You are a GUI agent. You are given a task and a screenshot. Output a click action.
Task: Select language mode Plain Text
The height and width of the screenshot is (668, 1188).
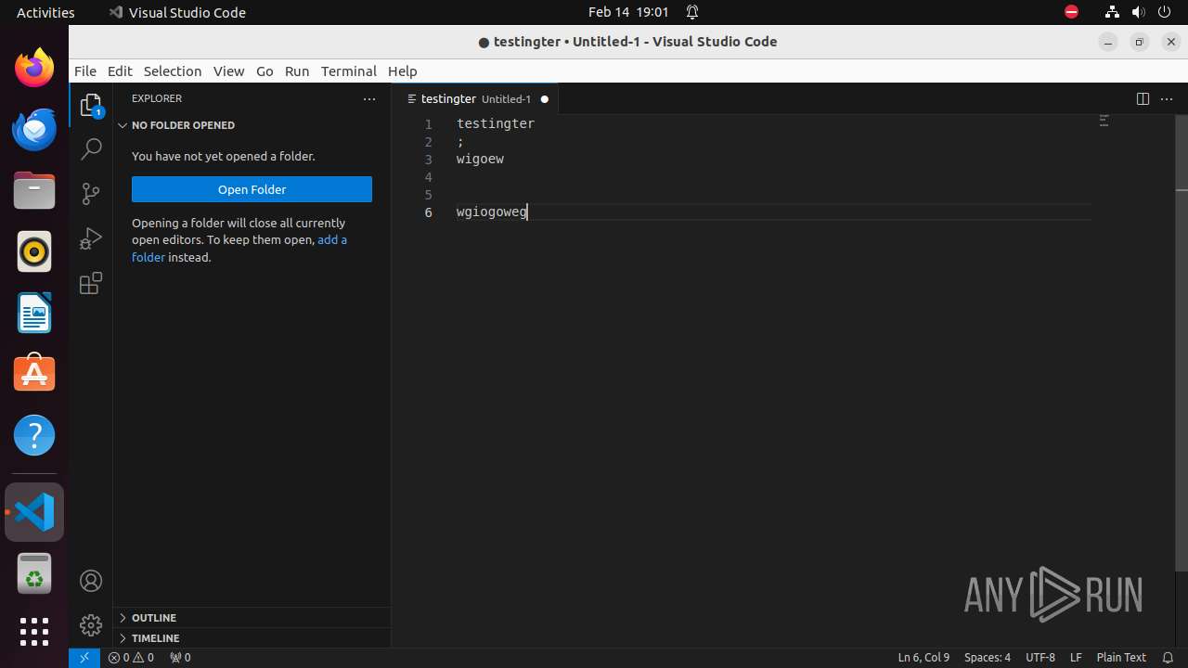(x=1121, y=657)
